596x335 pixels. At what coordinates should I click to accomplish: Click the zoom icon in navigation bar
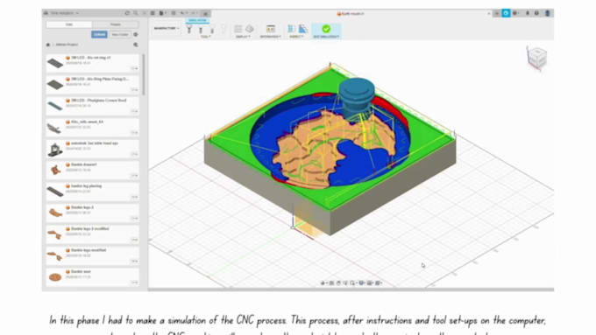tap(345, 283)
